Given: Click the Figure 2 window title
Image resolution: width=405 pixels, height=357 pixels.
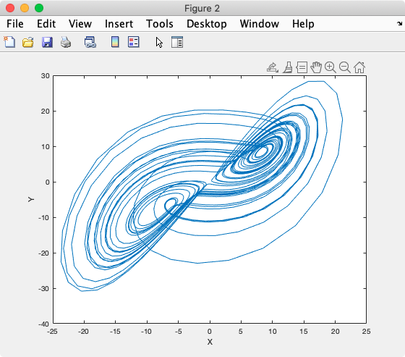Looking at the screenshot, I should click(x=202, y=9).
